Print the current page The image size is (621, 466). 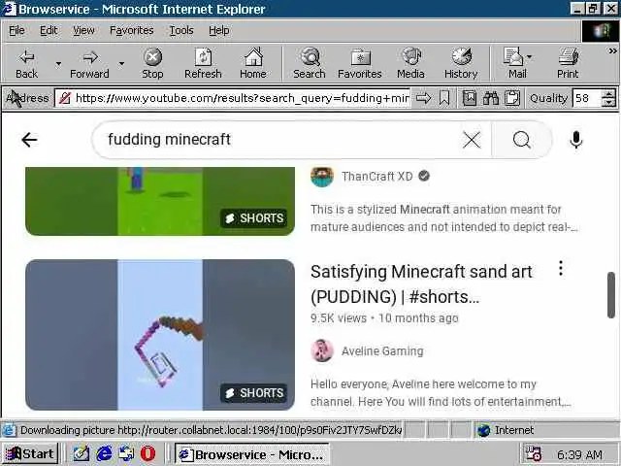click(568, 64)
